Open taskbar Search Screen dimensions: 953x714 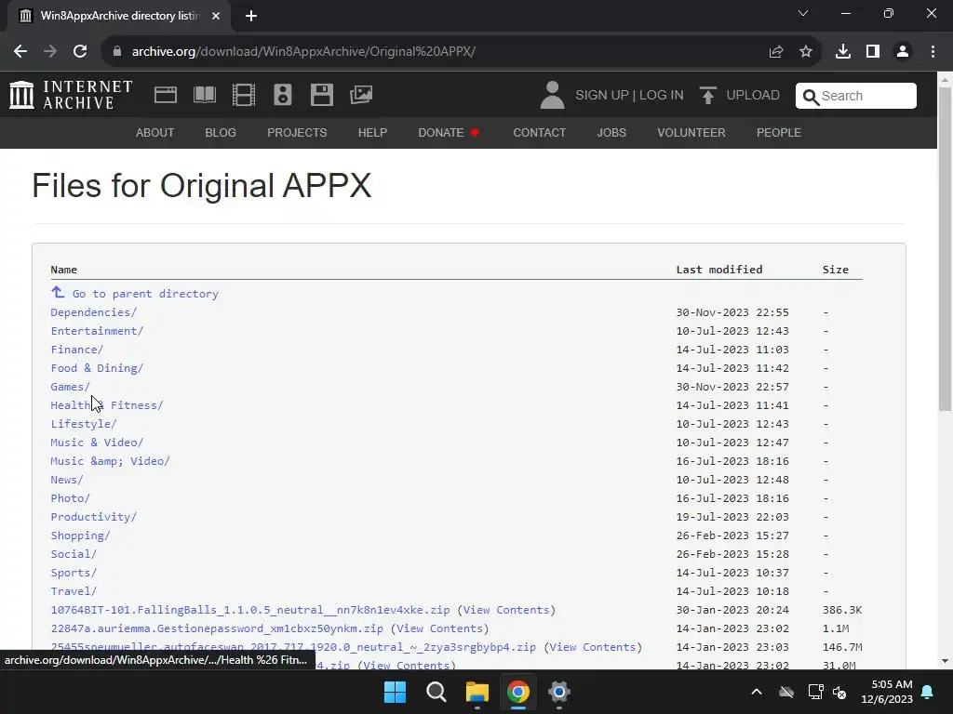[x=436, y=692]
